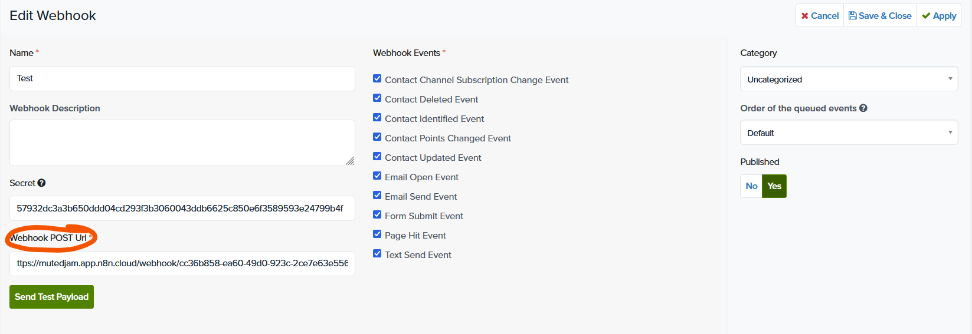Expand the Default queued events order dropdown
Image resolution: width=972 pixels, height=334 pixels.
click(x=848, y=133)
